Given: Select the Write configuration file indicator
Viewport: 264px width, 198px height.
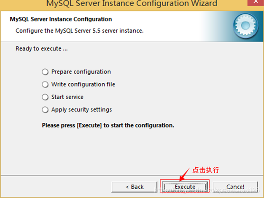Looking at the screenshot, I should coord(45,84).
